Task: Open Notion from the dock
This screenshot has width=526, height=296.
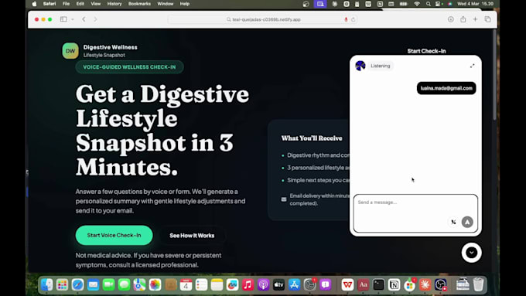Action: click(x=394, y=284)
